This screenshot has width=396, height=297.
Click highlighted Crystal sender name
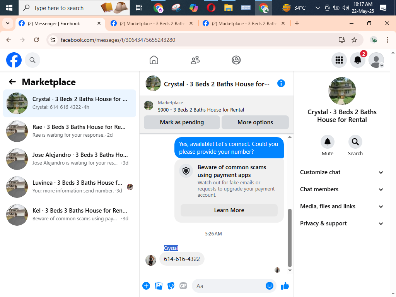pos(171,248)
